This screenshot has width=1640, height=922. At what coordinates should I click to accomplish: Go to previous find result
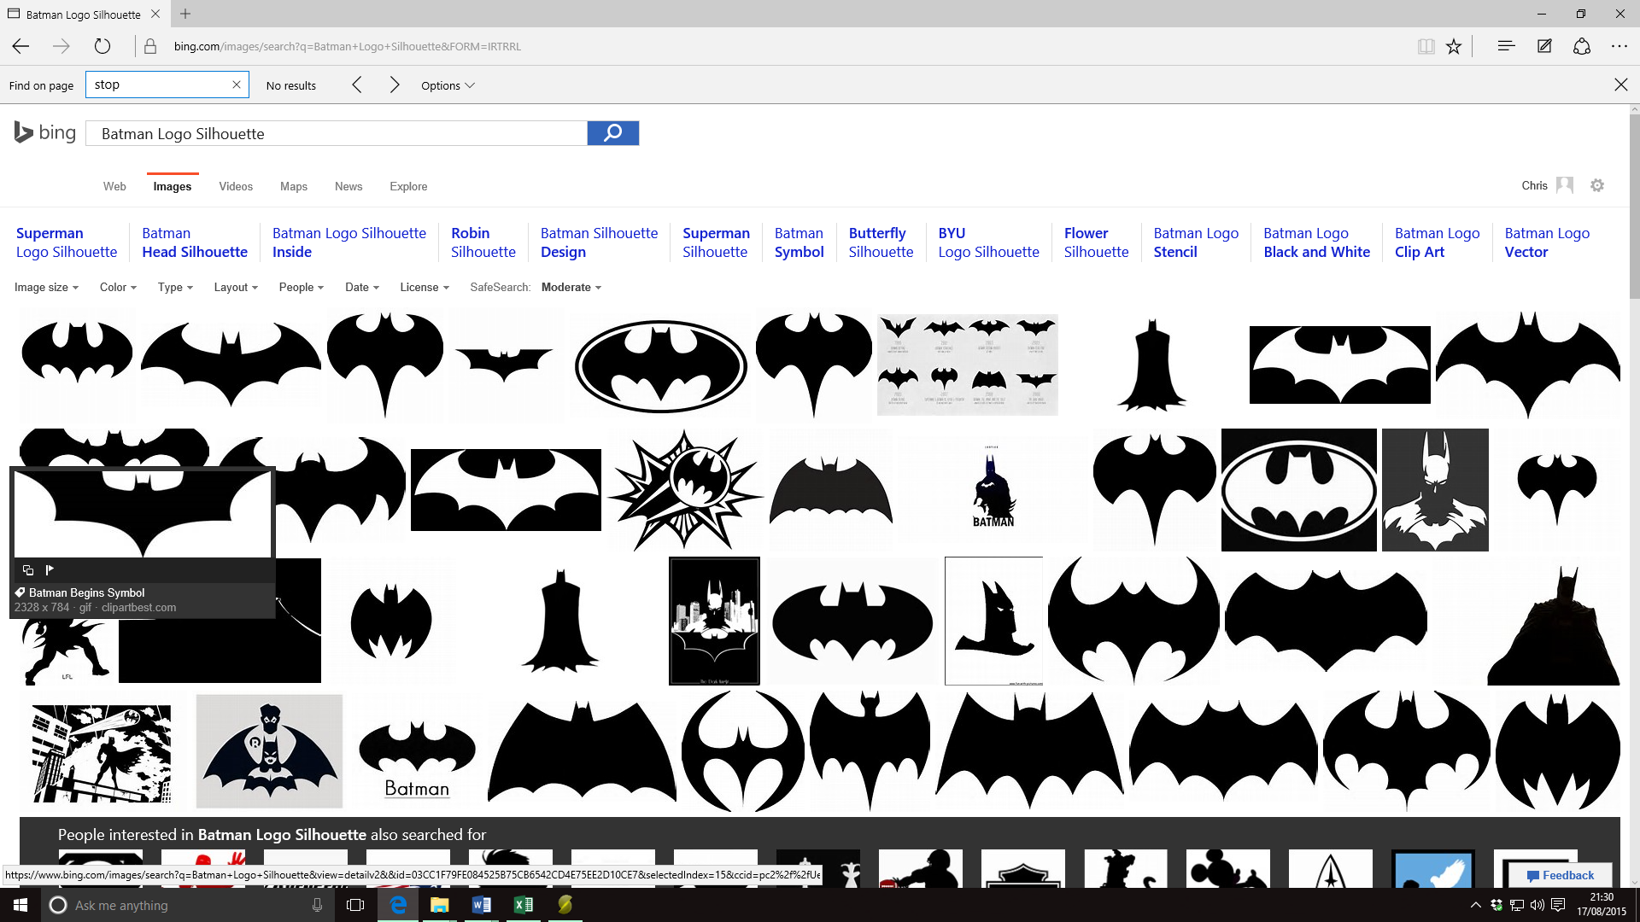click(357, 85)
